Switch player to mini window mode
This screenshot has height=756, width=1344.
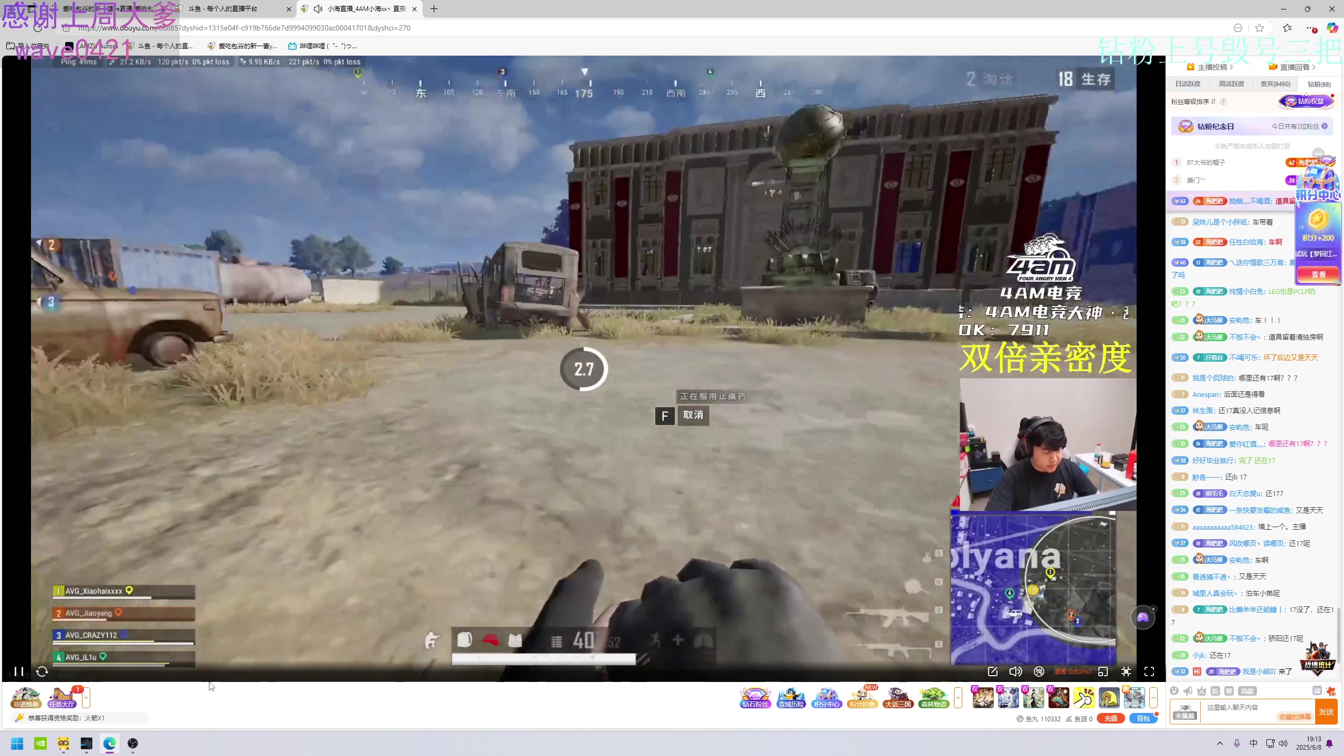(x=1103, y=671)
